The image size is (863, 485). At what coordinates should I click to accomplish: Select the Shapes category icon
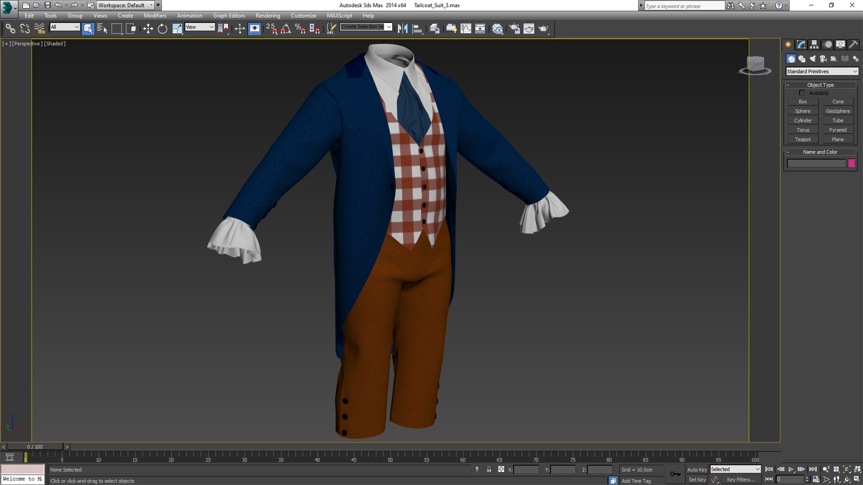[802, 59]
